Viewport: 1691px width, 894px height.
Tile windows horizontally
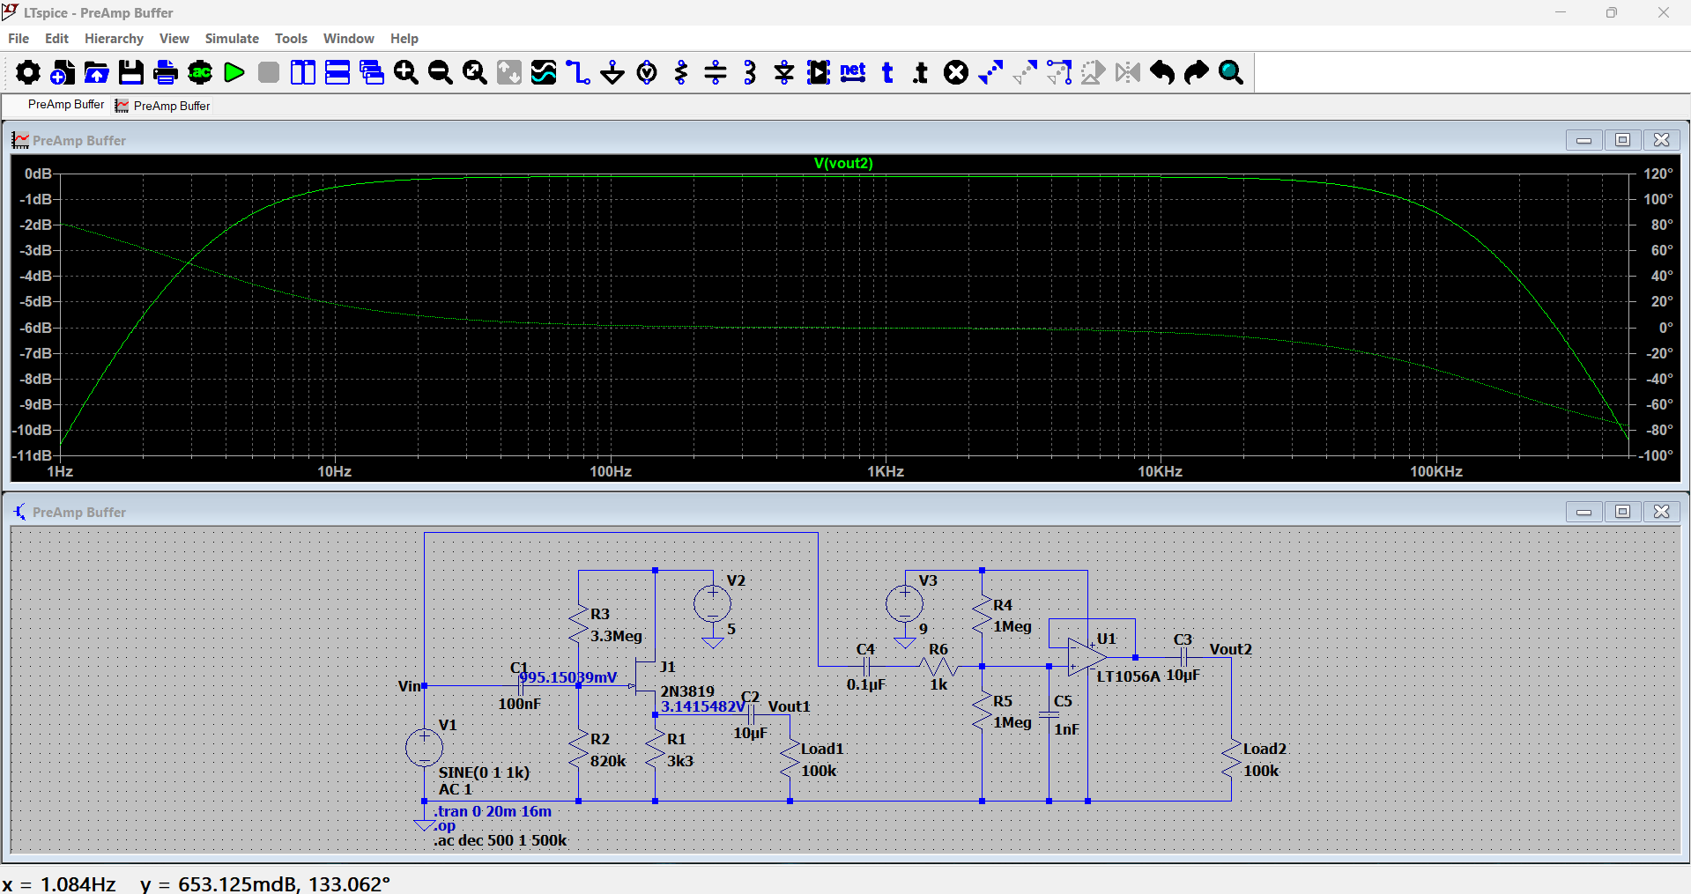[x=337, y=72]
